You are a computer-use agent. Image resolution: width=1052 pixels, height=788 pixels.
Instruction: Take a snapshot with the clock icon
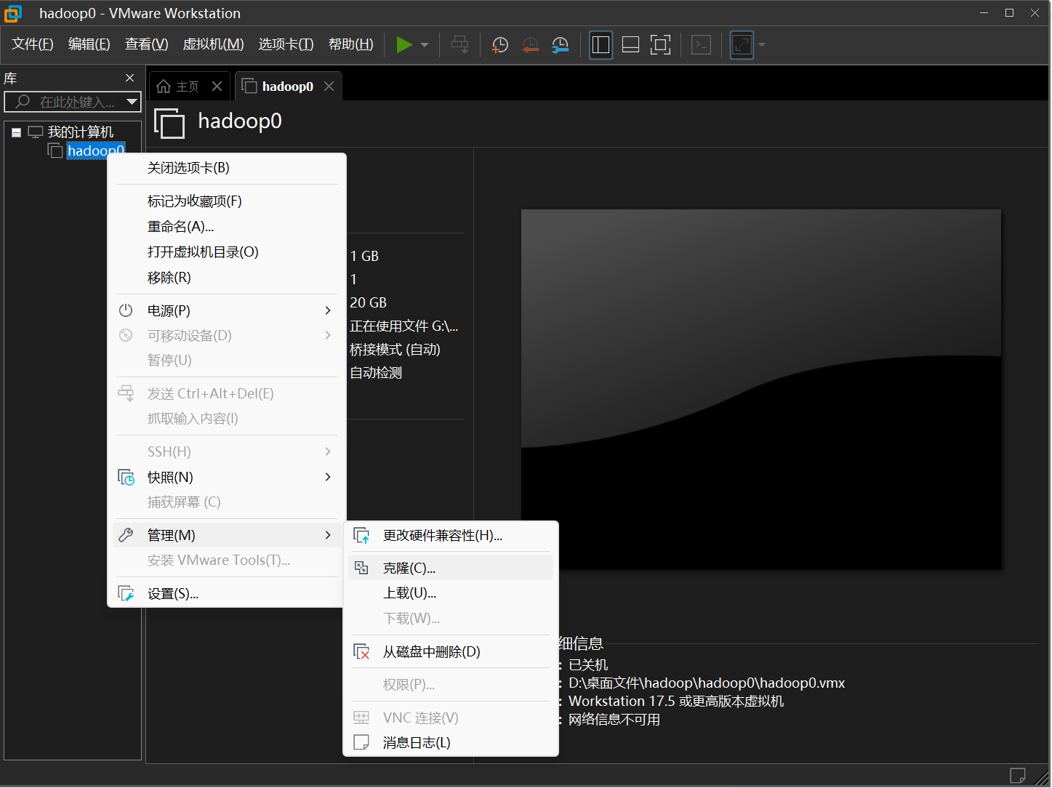[499, 45]
